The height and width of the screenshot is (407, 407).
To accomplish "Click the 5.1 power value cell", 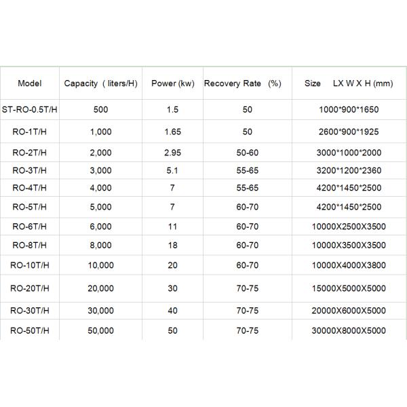I will point(172,170).
